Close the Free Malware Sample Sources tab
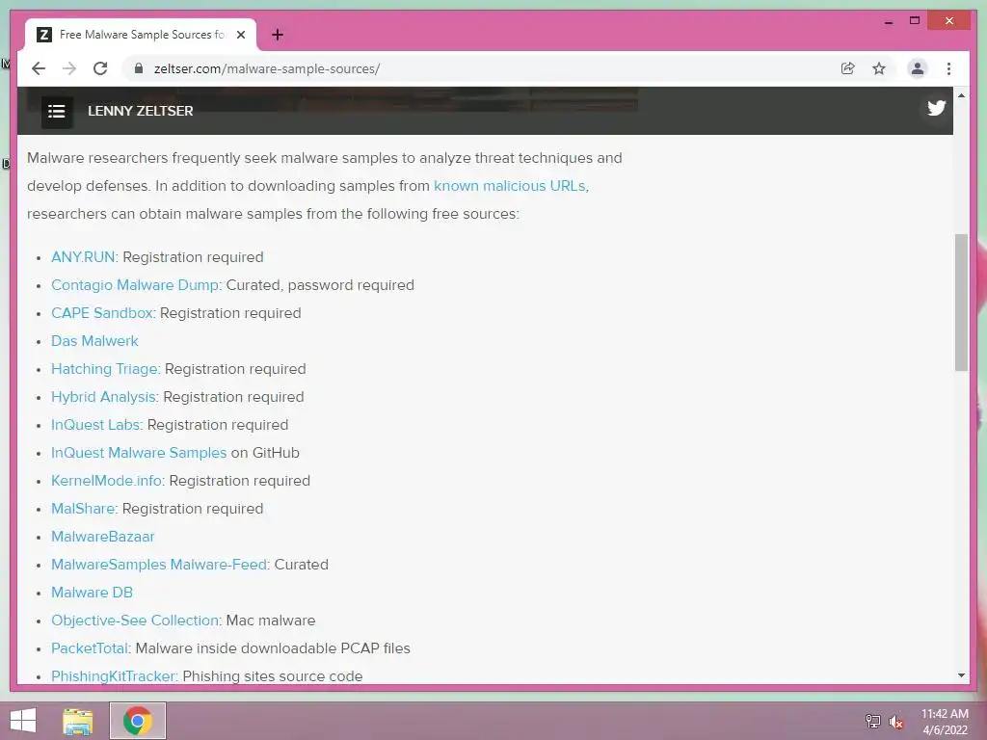This screenshot has width=987, height=740. tap(240, 35)
